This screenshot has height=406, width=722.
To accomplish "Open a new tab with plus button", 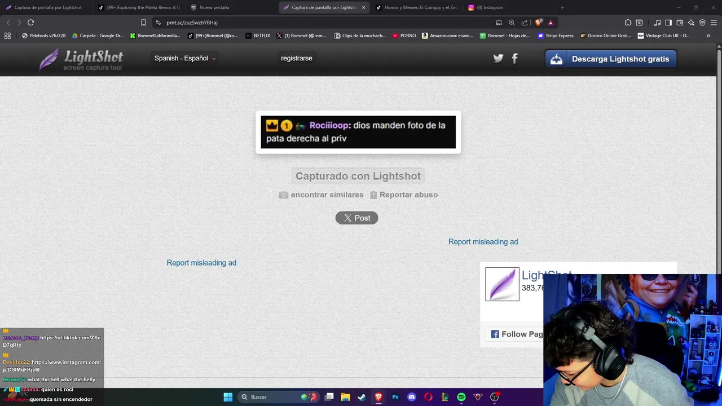I will click(x=562, y=7).
